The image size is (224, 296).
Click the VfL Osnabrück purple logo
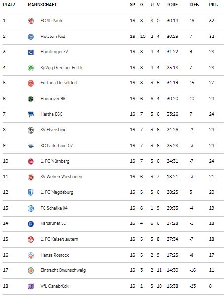point(31,286)
